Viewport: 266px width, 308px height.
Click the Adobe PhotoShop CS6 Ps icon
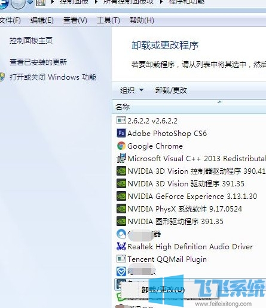pos(121,133)
